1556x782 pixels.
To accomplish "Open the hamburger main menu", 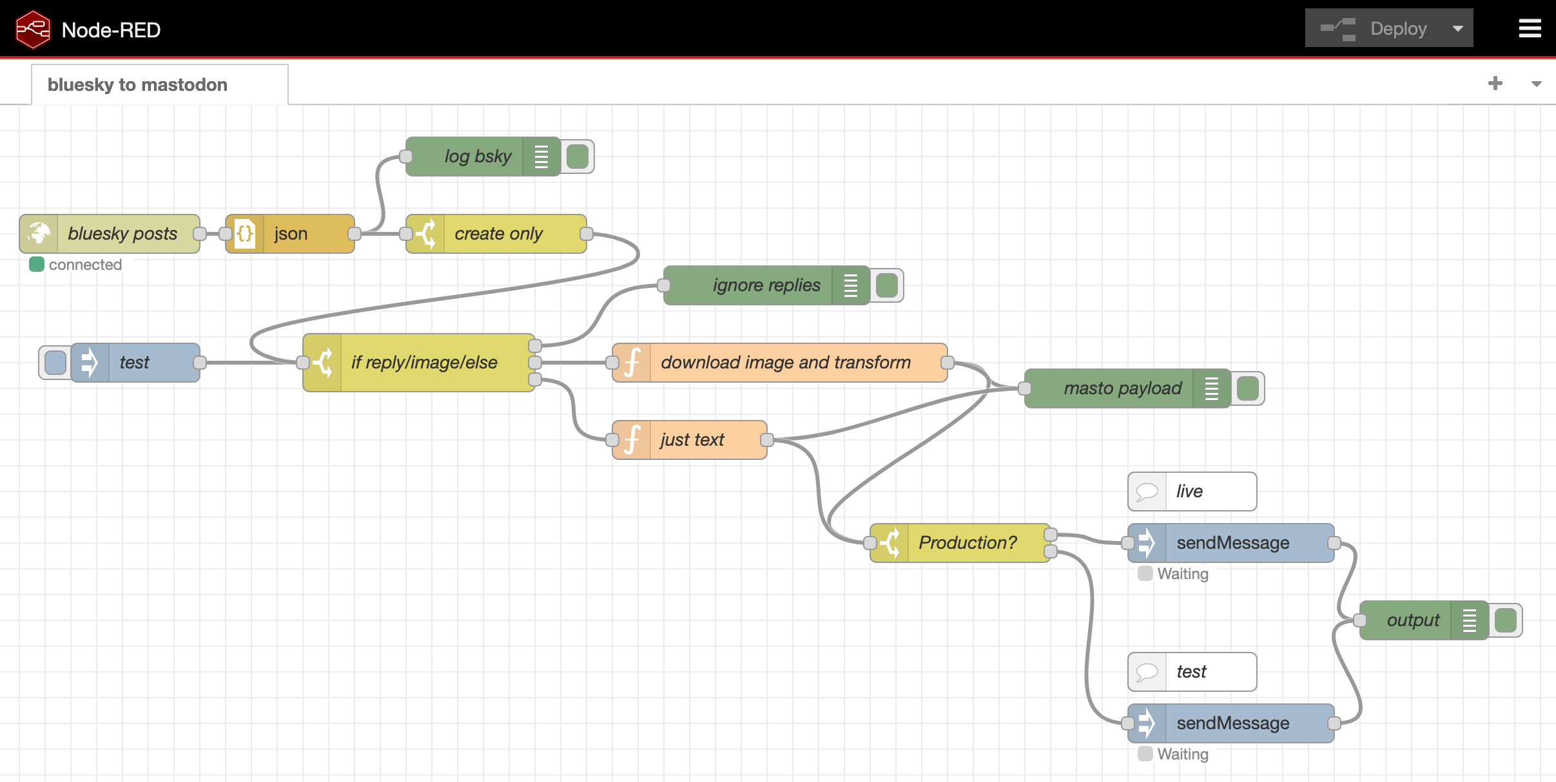I will point(1530,28).
